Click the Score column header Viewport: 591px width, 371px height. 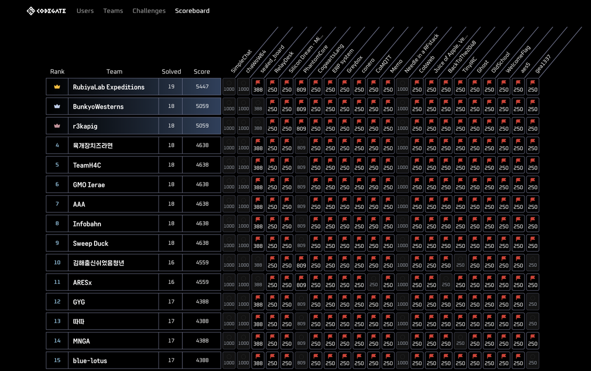202,71
